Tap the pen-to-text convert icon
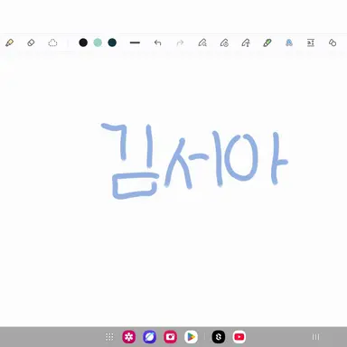Viewport: 347px width, 347px height. [246, 42]
